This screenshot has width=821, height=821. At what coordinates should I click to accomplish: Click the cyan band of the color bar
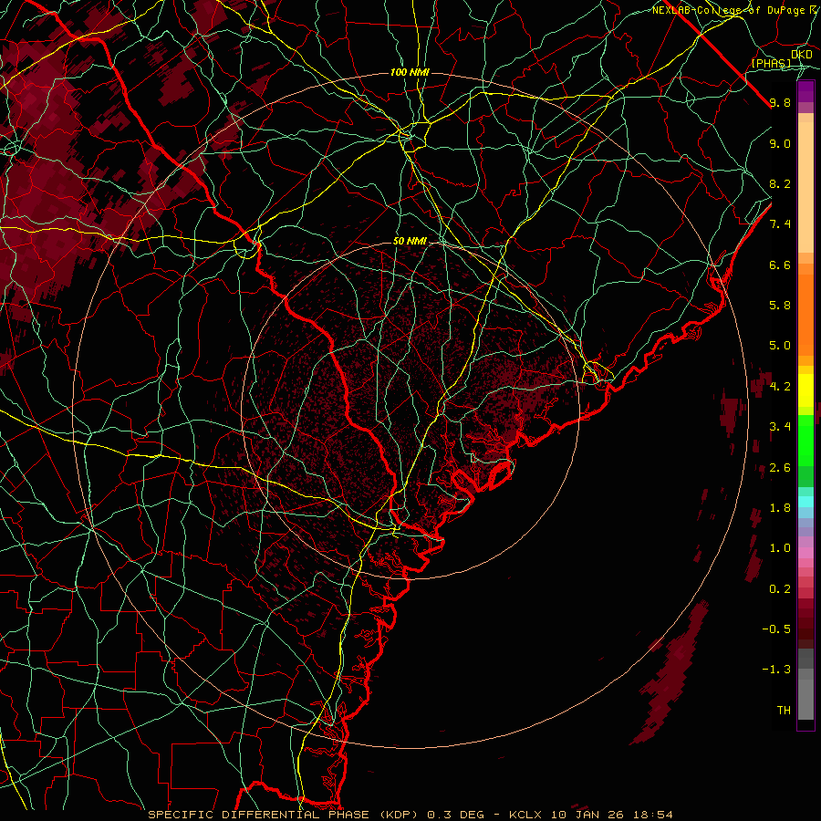(x=805, y=502)
